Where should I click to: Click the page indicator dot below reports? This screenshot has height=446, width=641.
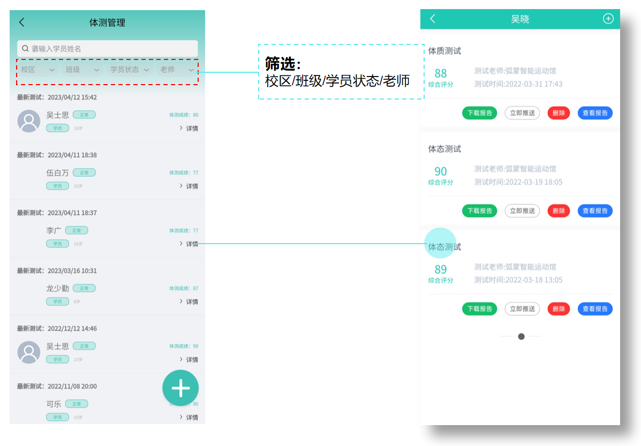(x=521, y=336)
